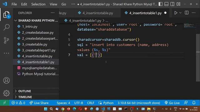Screen dimensions: 200x112
Task: Collapse SHARAD KHARE PYTHON folder section
Action: [x=36, y=21]
